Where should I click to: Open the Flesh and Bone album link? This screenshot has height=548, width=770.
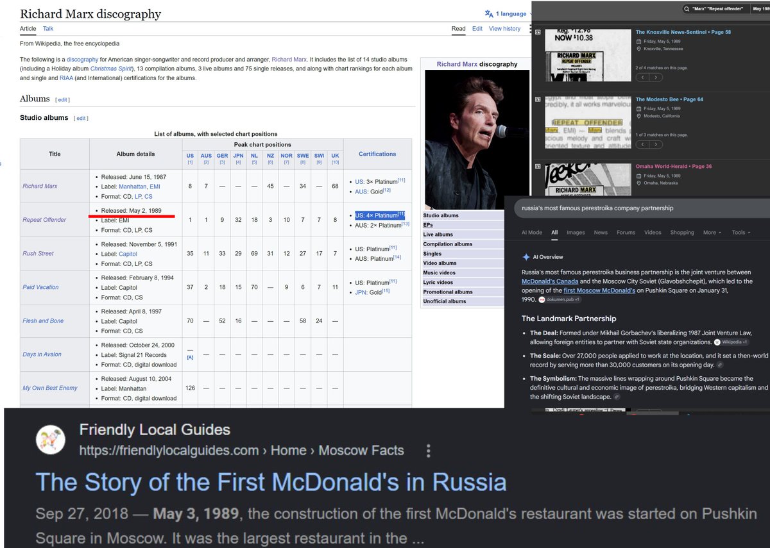(43, 321)
